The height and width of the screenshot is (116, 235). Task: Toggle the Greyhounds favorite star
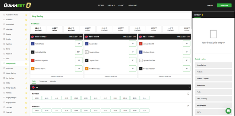26,64
